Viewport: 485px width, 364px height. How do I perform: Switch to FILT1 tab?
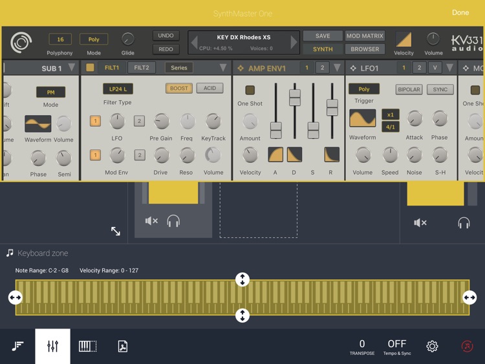click(x=112, y=68)
